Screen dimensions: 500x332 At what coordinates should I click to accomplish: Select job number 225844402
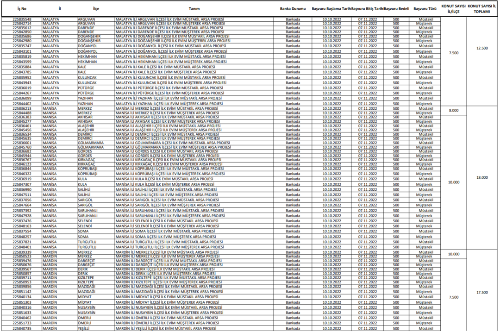pyautogui.click(x=22, y=104)
